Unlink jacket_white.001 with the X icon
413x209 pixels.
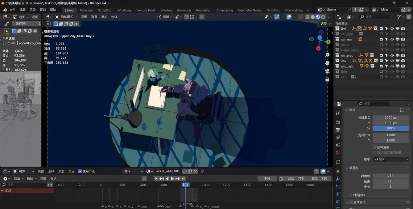tap(195, 171)
